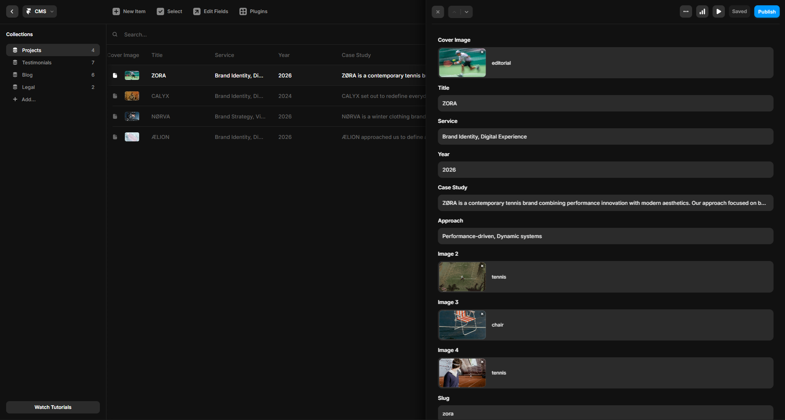Viewport: 785px width, 420px height.
Task: Open the Plugins menu
Action: pos(253,11)
